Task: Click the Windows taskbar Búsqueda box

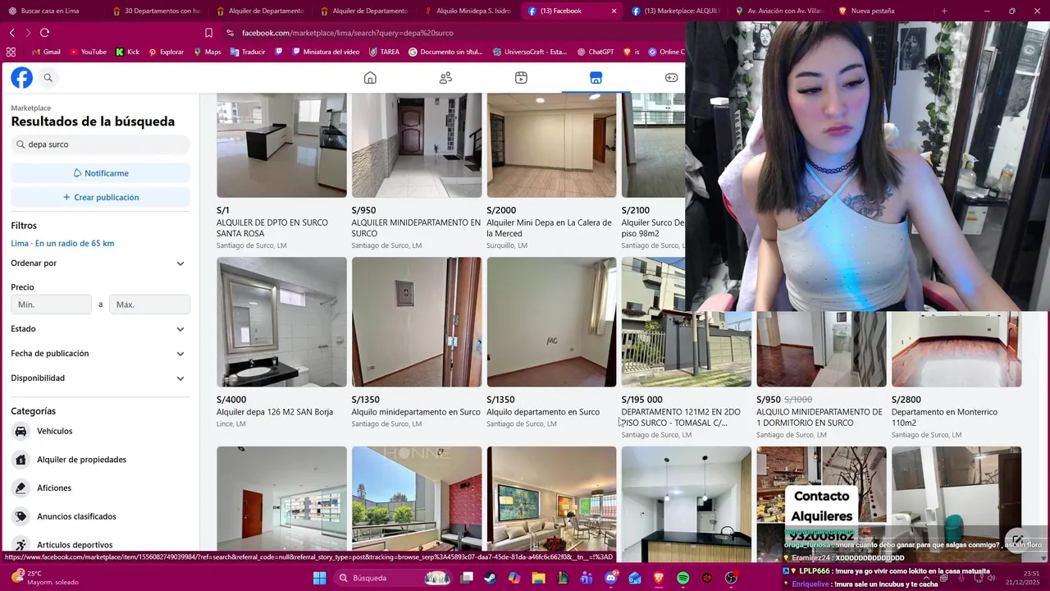Action: (392, 578)
